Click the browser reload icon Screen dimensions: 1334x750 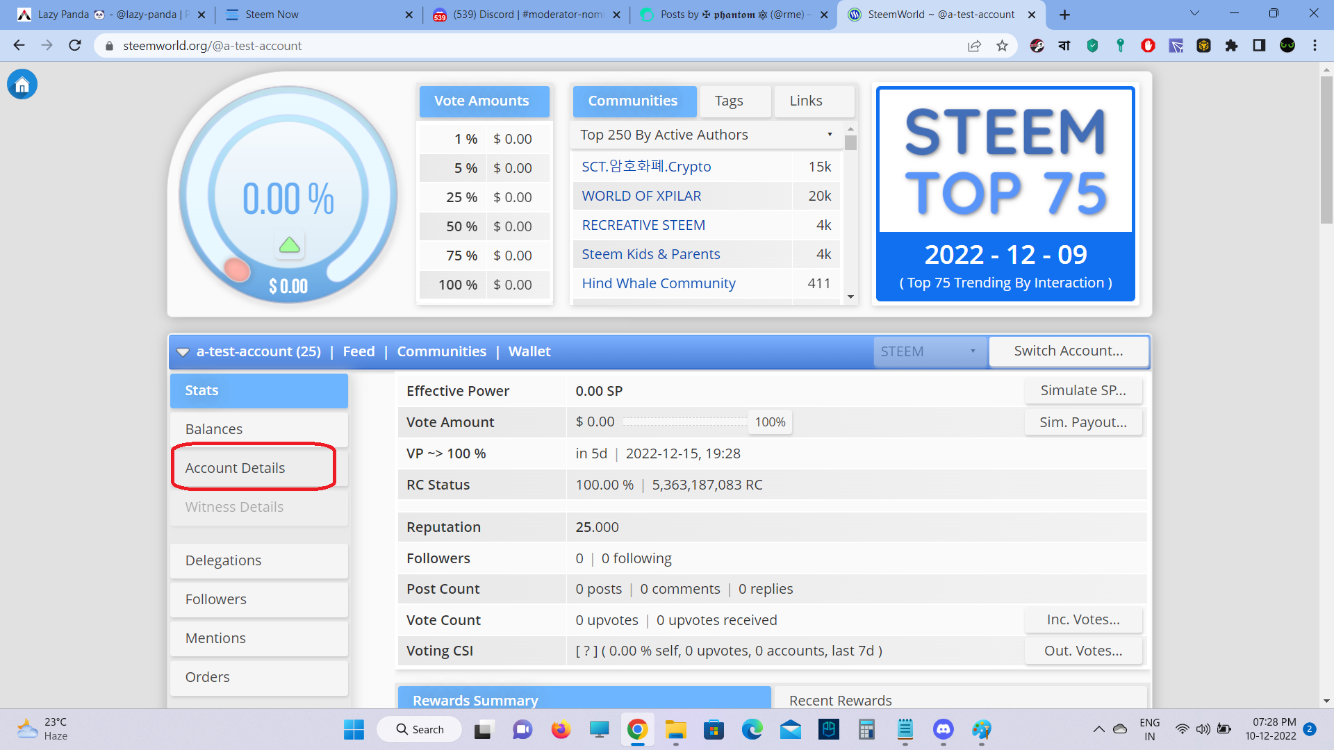coord(75,46)
